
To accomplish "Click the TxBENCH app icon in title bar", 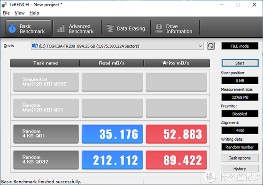I will (x=4, y=5).
